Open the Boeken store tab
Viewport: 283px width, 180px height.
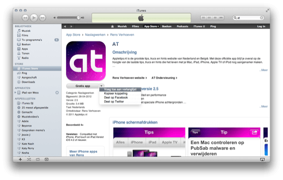point(166,26)
